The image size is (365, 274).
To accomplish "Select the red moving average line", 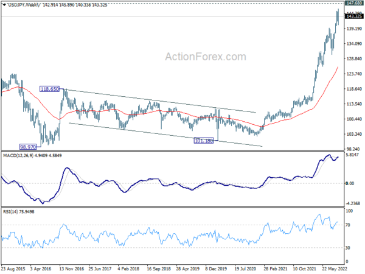I will (x=170, y=112).
